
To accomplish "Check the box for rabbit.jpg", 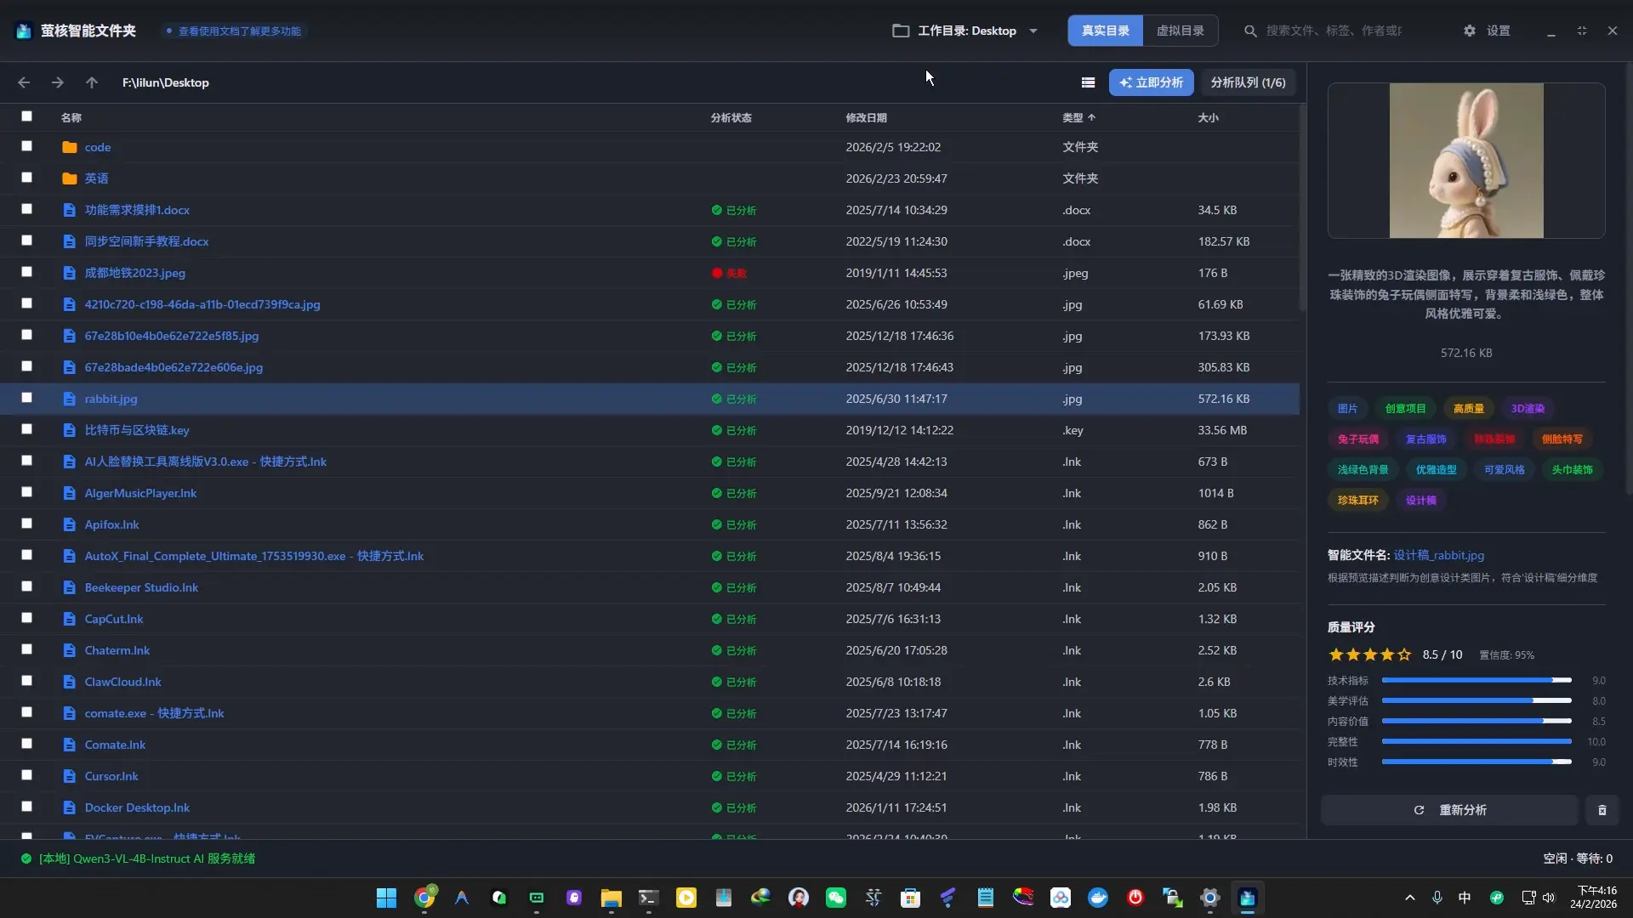I will 27,398.
